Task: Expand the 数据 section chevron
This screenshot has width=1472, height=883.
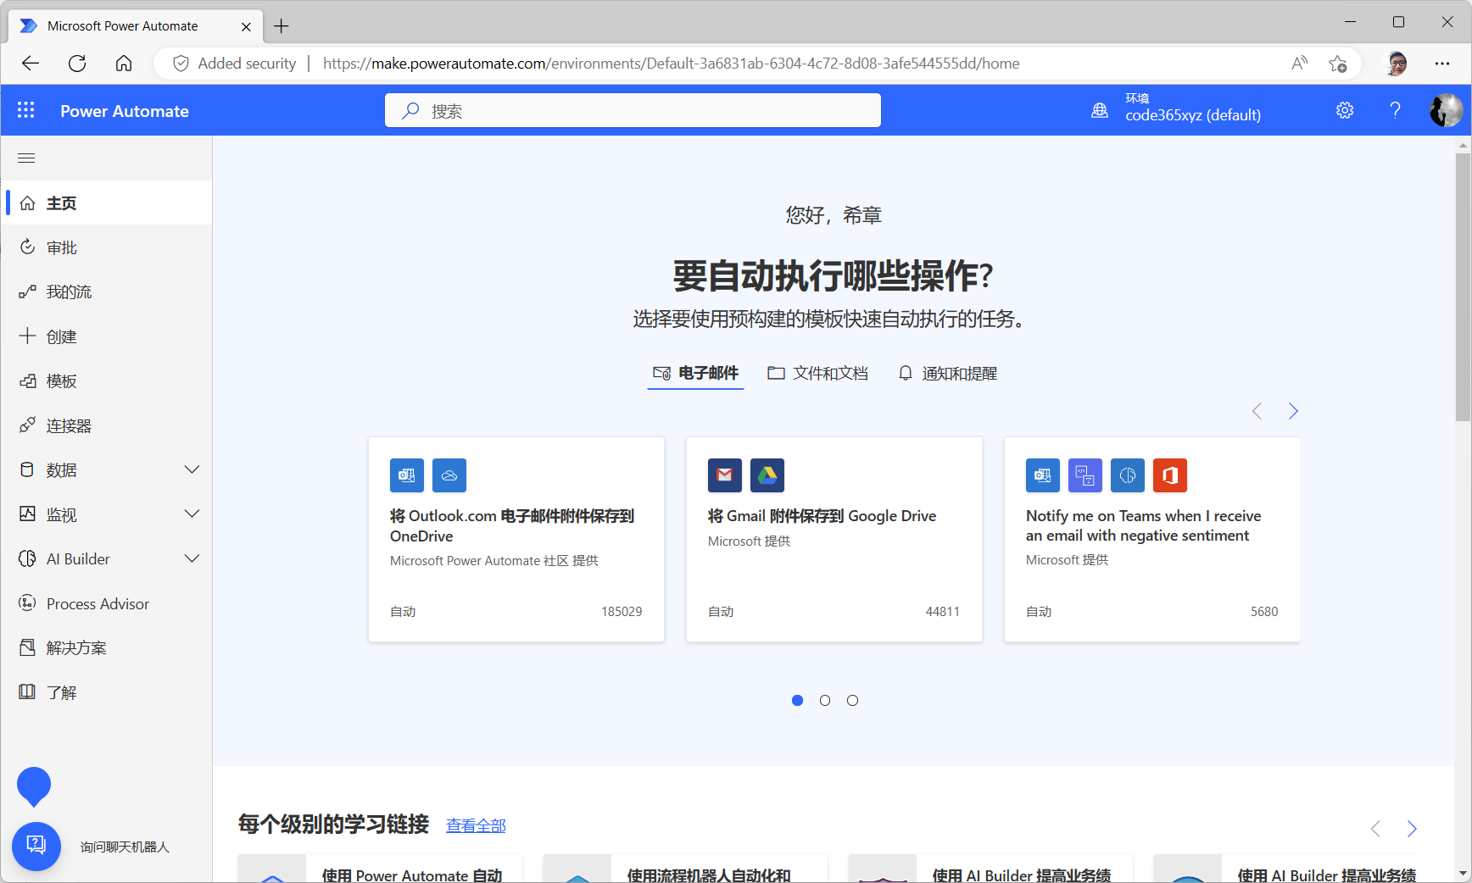Action: (192, 469)
